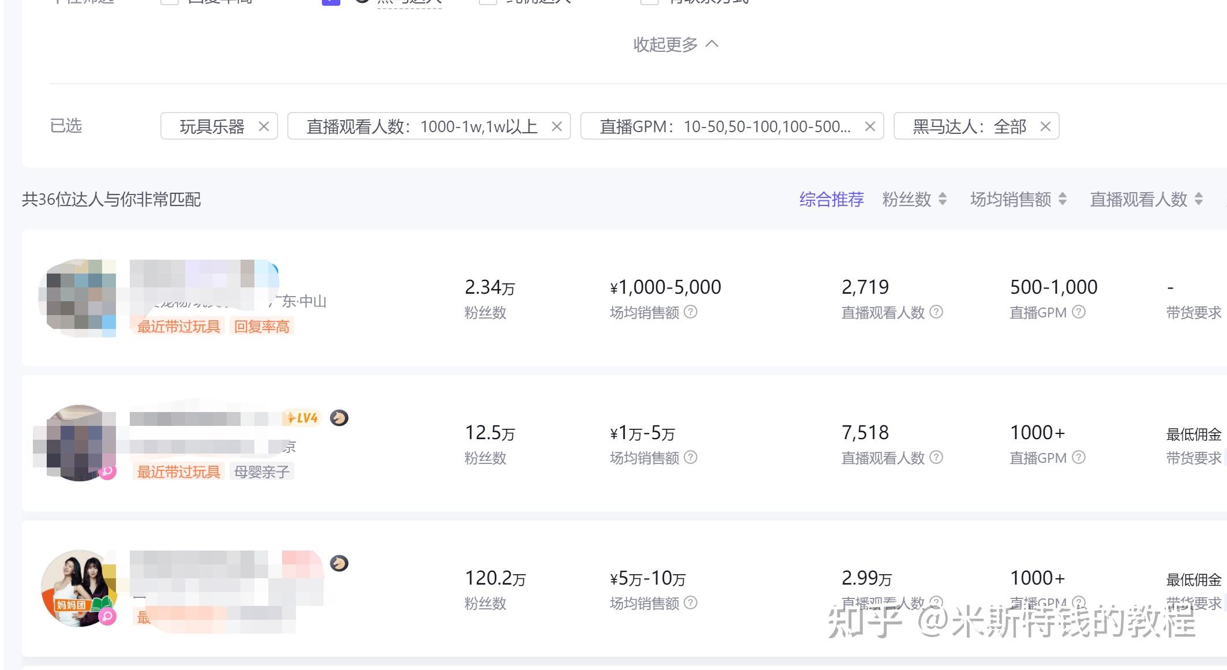This screenshot has width=1227, height=670.
Task: Click the ¥1,000-5,000 sales value
Action: click(x=665, y=287)
